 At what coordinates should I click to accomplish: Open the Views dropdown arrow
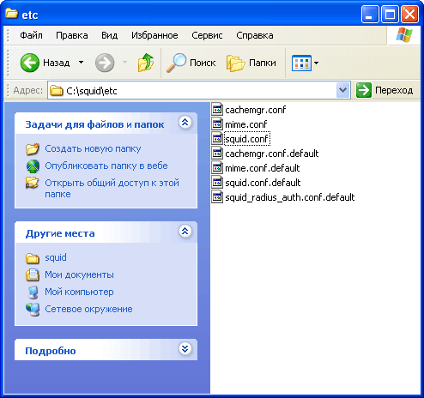316,63
